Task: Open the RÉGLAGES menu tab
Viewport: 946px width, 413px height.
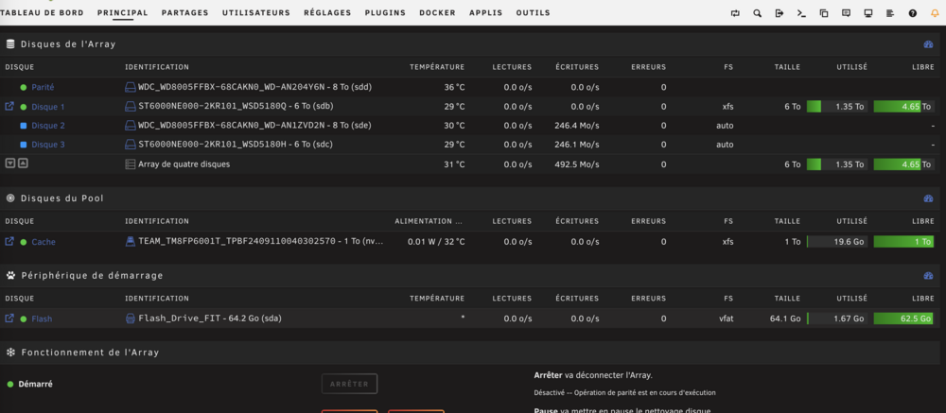Action: coord(327,12)
